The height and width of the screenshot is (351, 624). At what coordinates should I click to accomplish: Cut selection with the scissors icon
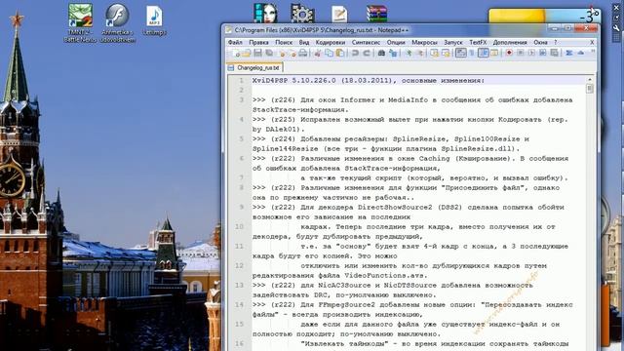[x=318, y=53]
